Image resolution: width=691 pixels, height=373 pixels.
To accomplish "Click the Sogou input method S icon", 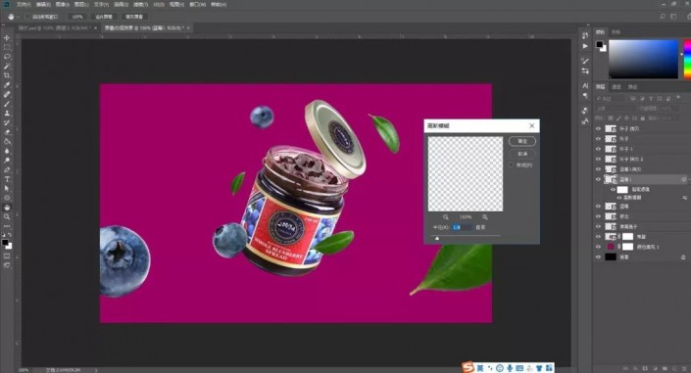I will click(x=468, y=367).
